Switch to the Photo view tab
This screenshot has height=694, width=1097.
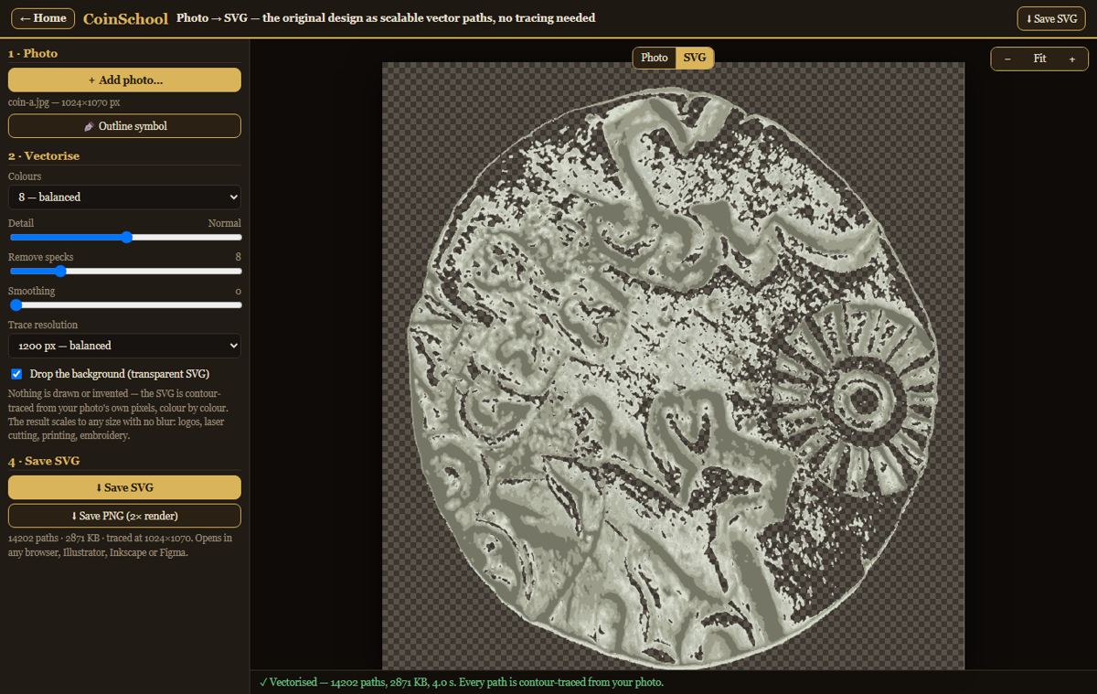pos(655,58)
